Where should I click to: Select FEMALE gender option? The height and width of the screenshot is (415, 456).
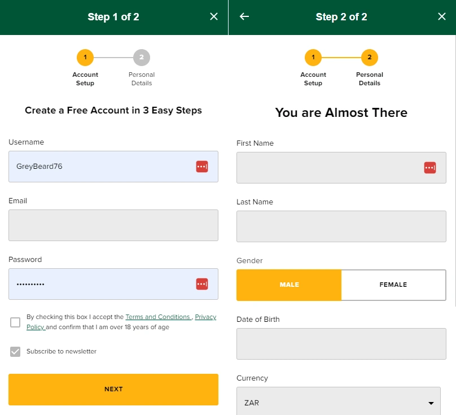[394, 285]
